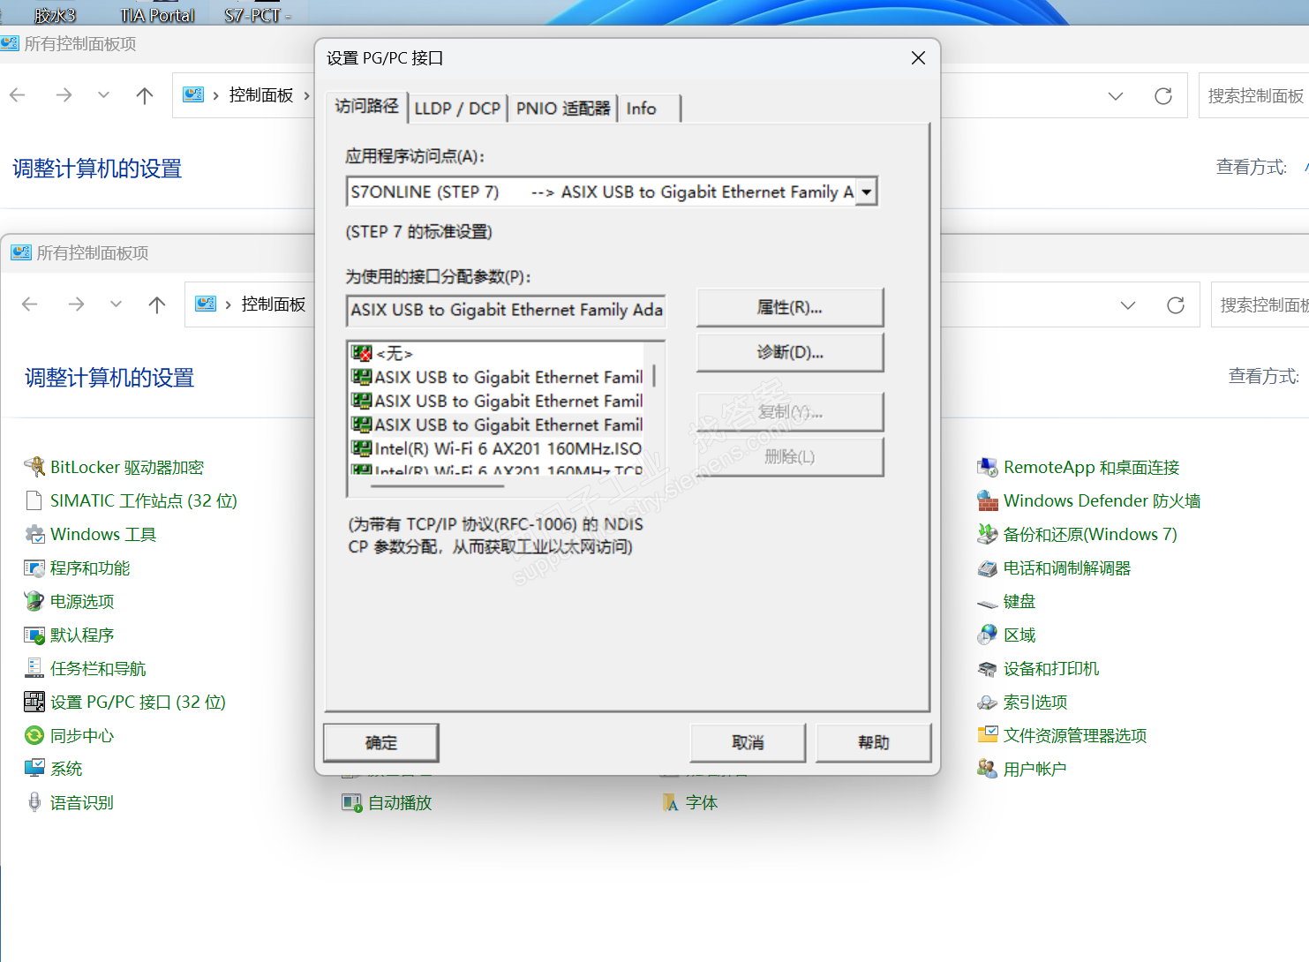Open Windows 工具 via its gear icon
The width and height of the screenshot is (1309, 962).
point(34,534)
